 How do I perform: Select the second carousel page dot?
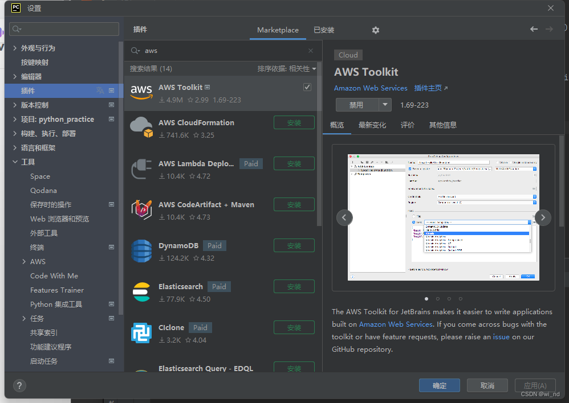tap(438, 299)
